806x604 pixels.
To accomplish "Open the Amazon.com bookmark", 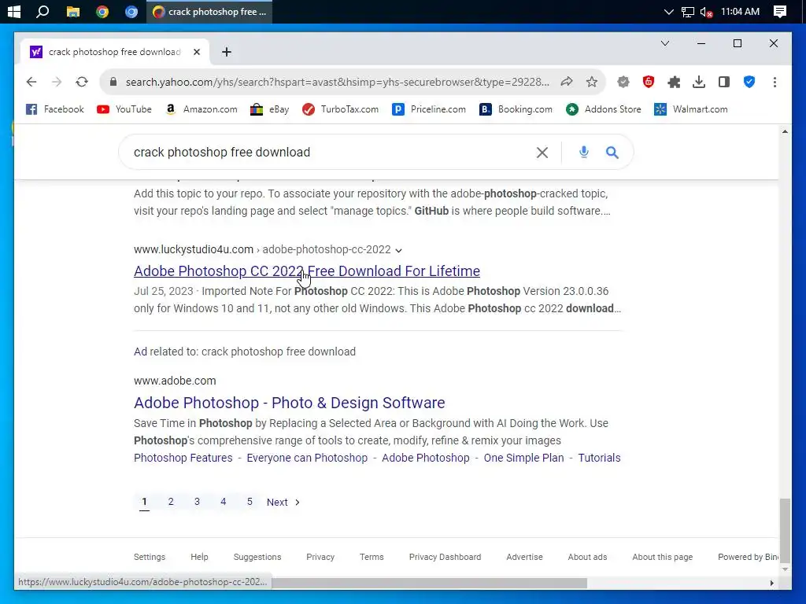I will (x=201, y=109).
